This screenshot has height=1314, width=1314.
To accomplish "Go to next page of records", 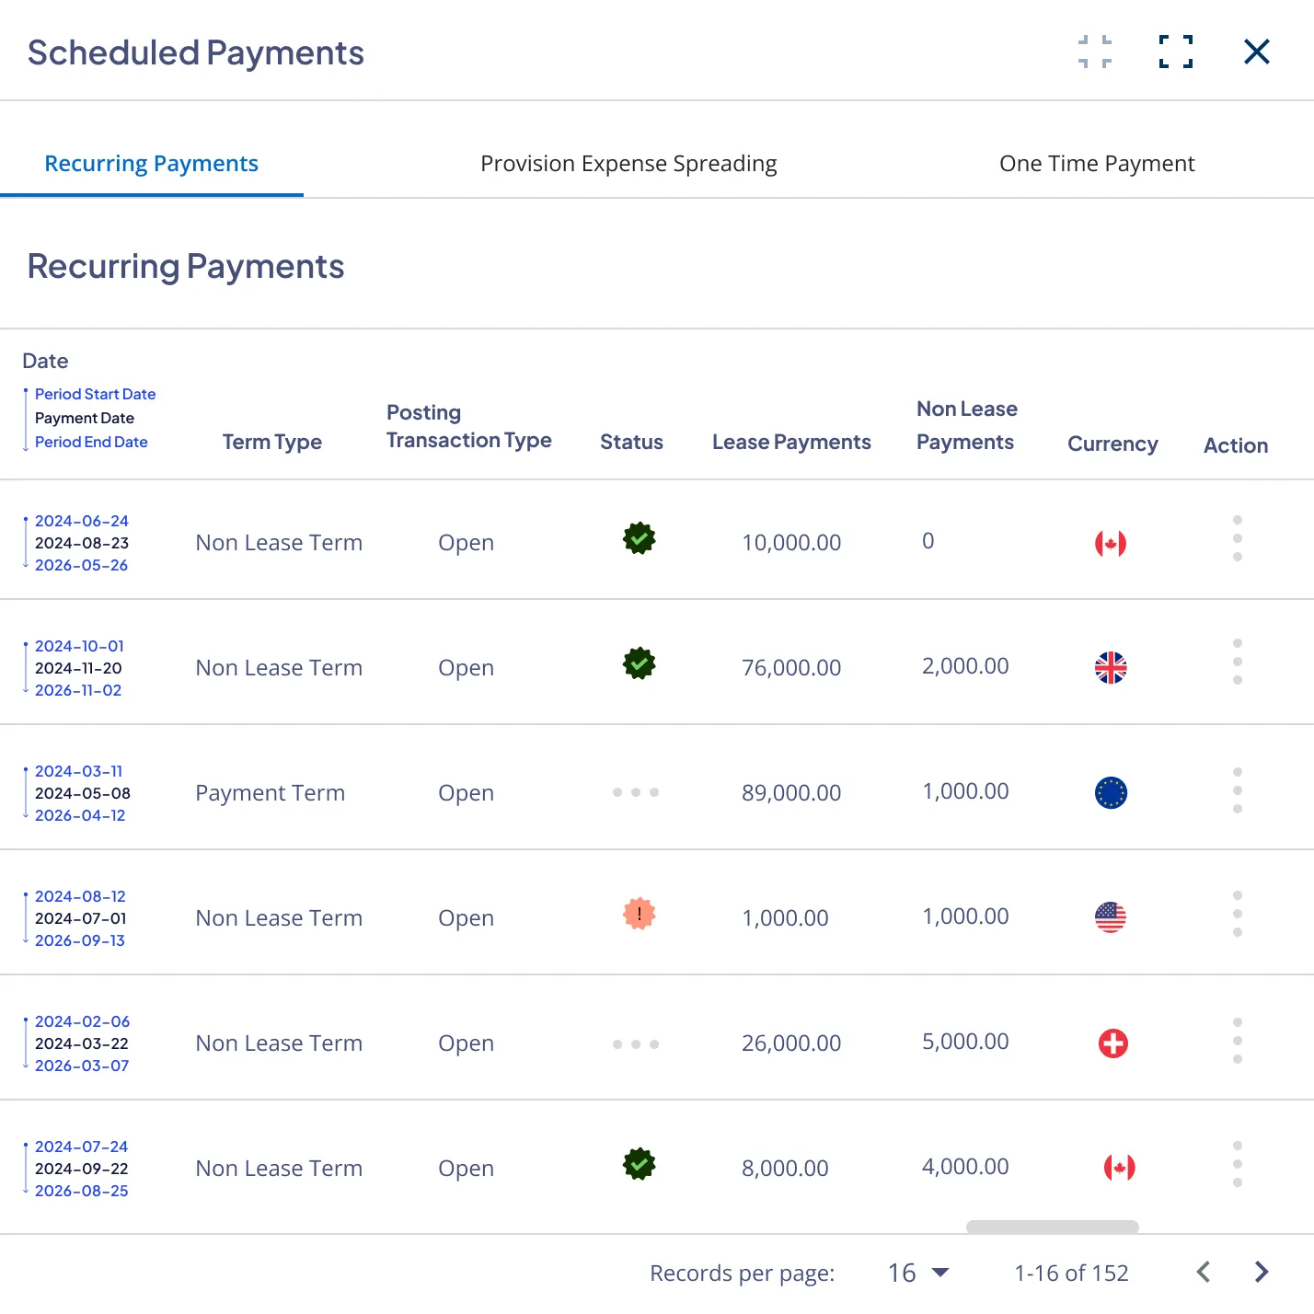I will 1262,1272.
